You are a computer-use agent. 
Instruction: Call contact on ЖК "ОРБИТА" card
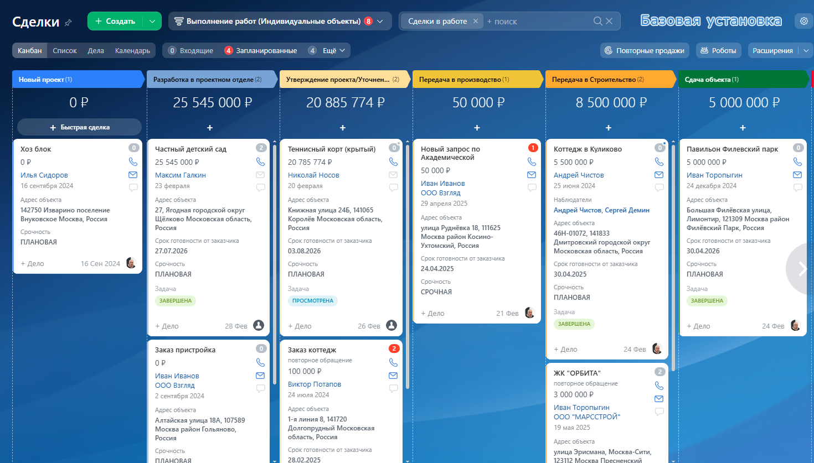pyautogui.click(x=659, y=386)
